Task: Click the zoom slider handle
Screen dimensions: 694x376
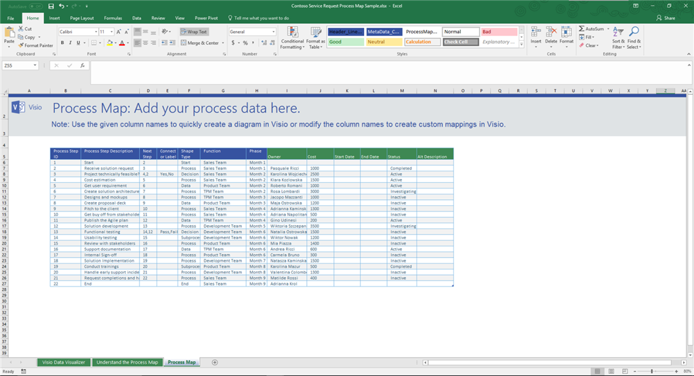Action: point(652,371)
